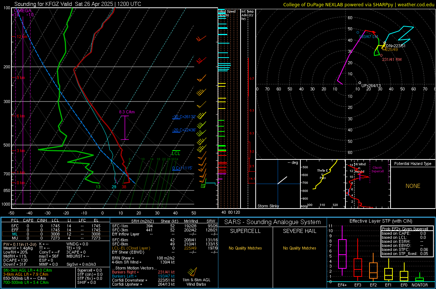
Task: Click the Wind Speed (Knots) panel label
Action: click(x=227, y=13)
